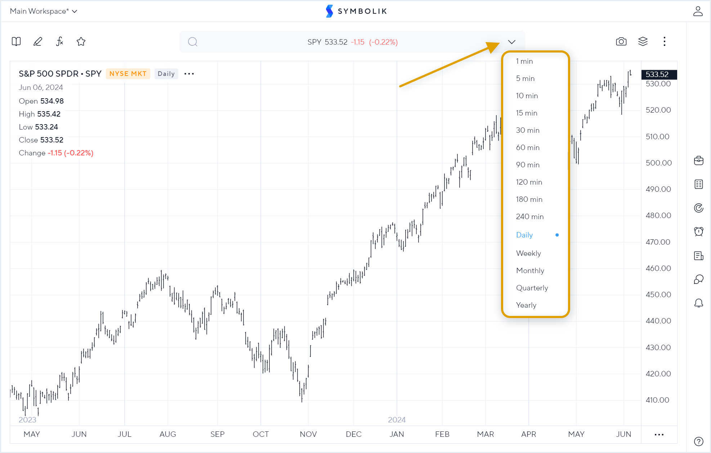Pick the Monthly interval option

click(530, 271)
